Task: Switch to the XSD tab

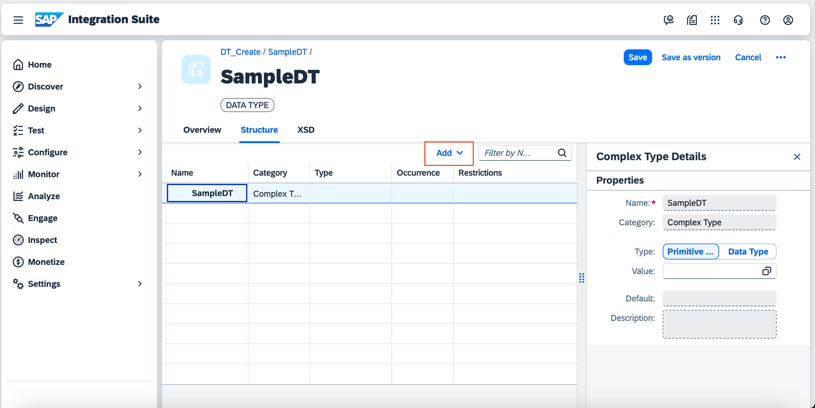Action: point(306,130)
